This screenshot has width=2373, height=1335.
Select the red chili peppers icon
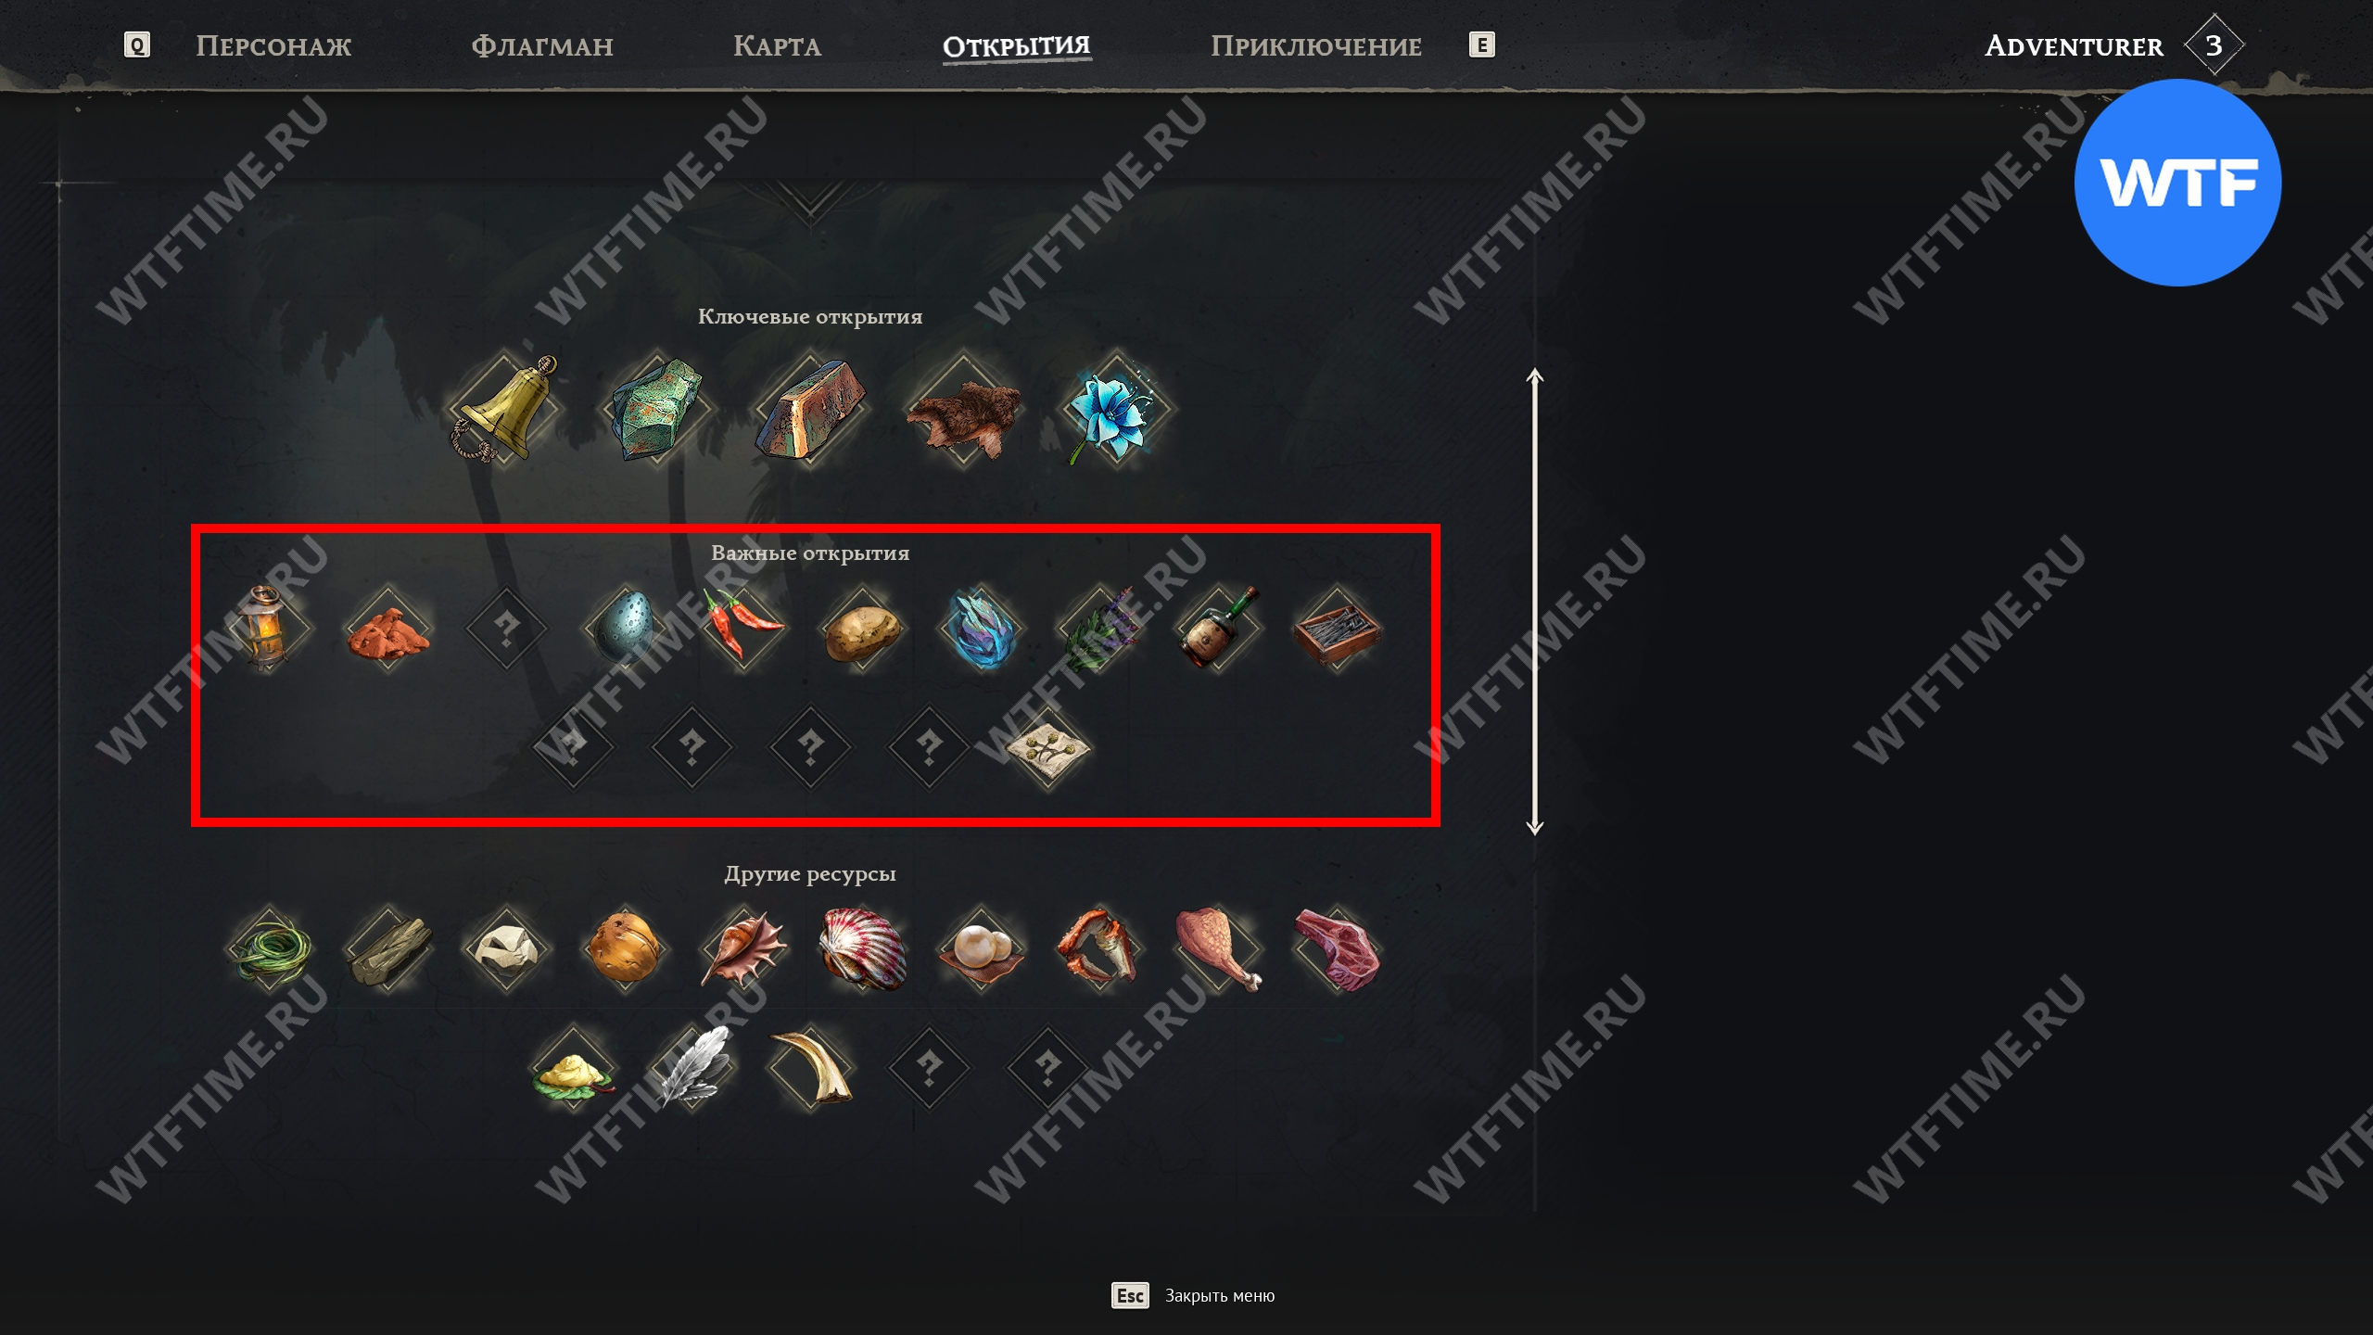point(743,628)
